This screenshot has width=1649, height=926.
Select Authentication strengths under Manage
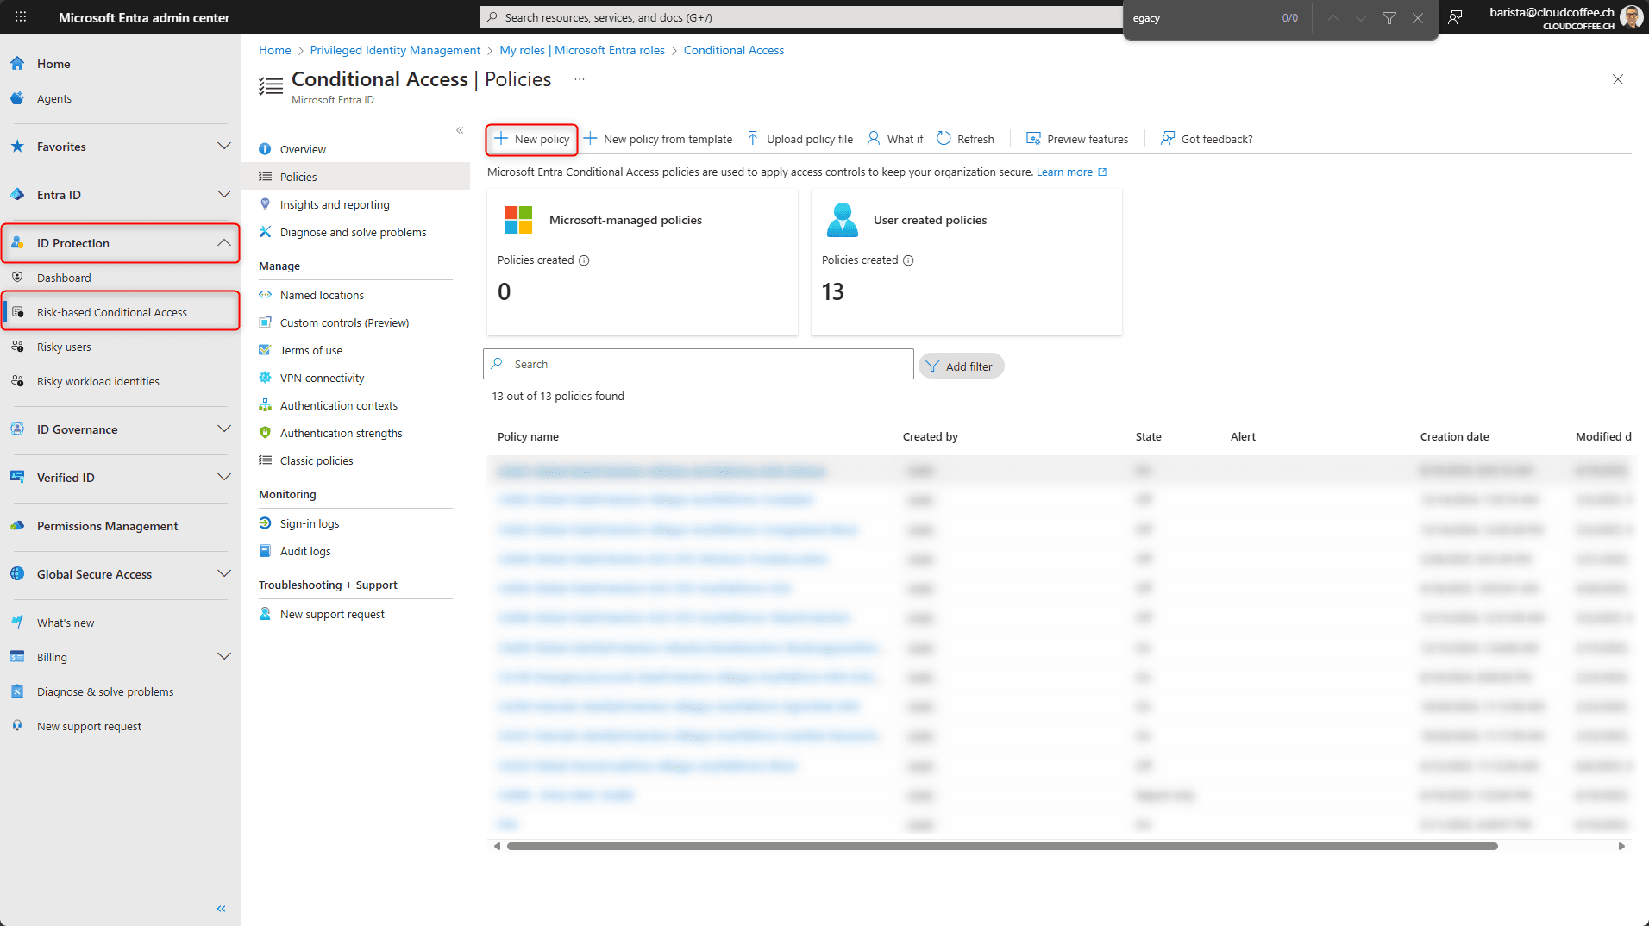341,433
